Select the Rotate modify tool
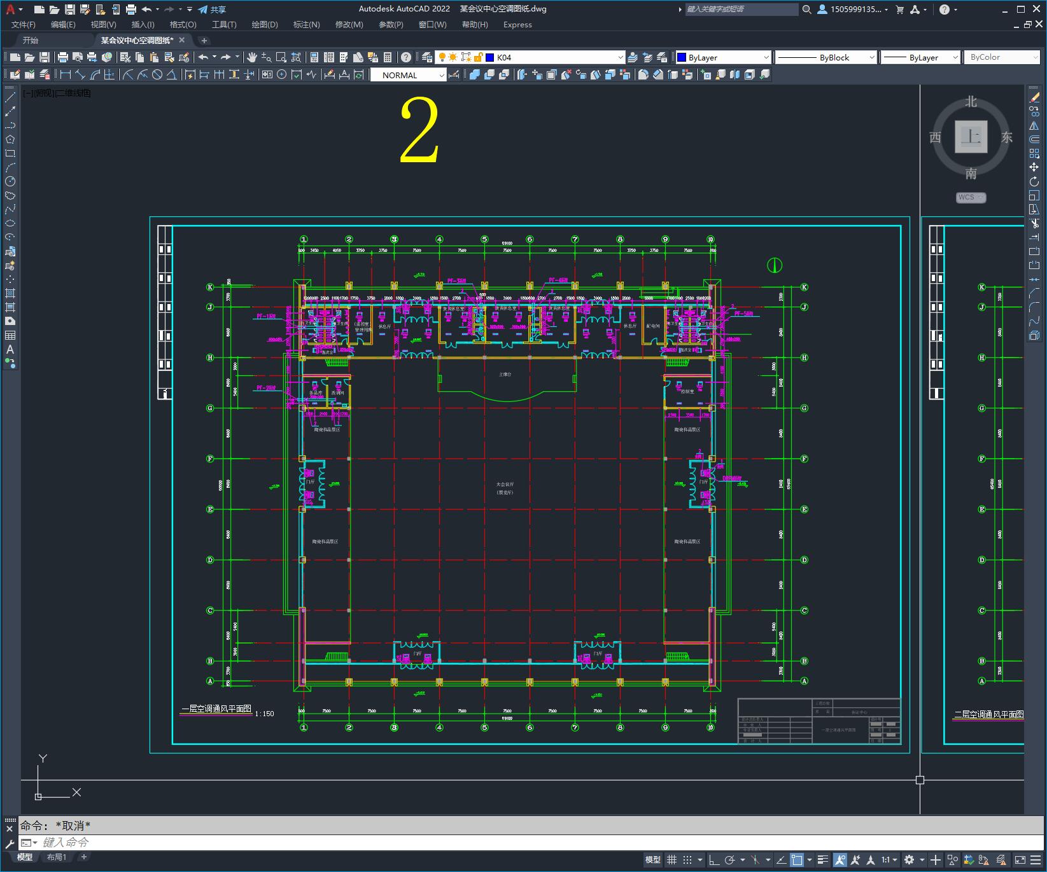 click(x=1034, y=182)
